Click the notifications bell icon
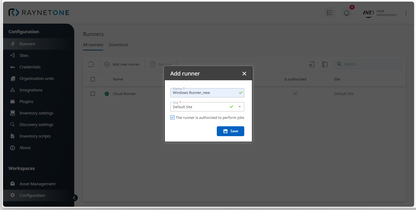This screenshot has height=210, width=416. coord(346,13)
